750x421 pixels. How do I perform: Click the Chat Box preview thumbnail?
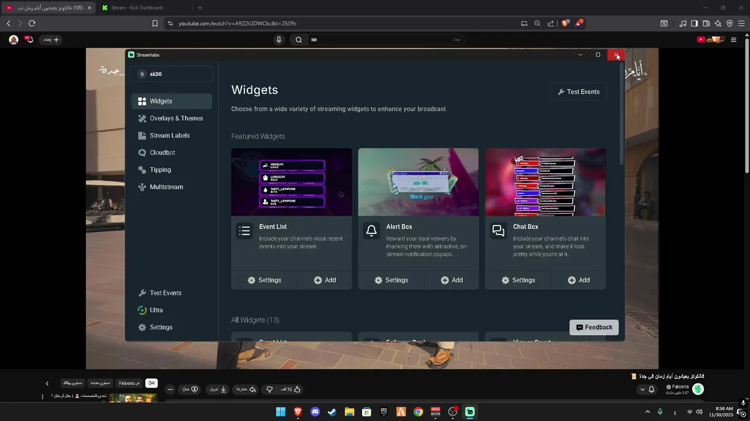546,182
